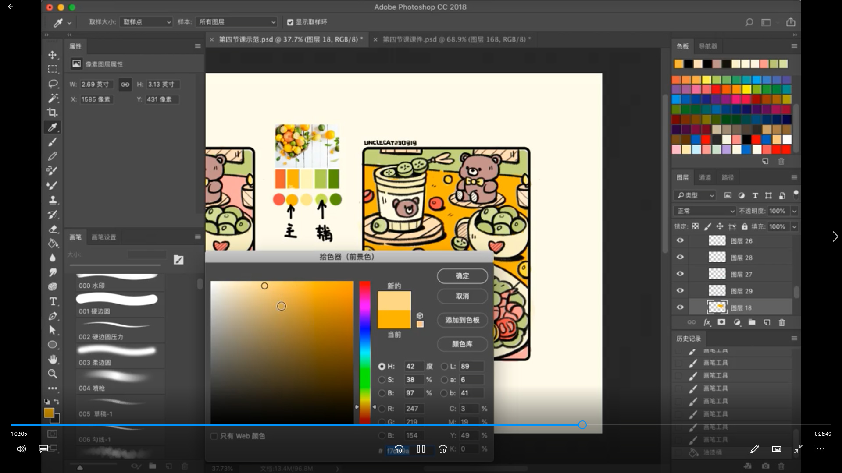
Task: Click the layer style fx icon
Action: [x=707, y=322]
